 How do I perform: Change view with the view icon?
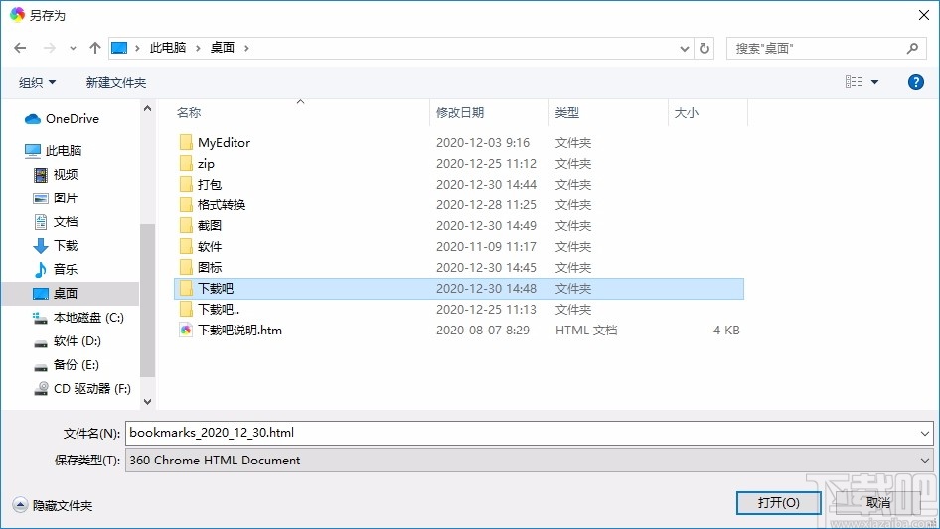(x=854, y=82)
